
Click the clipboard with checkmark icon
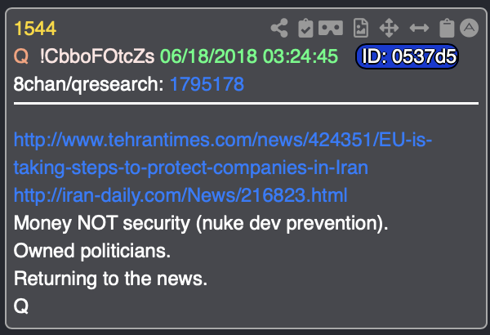click(x=305, y=28)
